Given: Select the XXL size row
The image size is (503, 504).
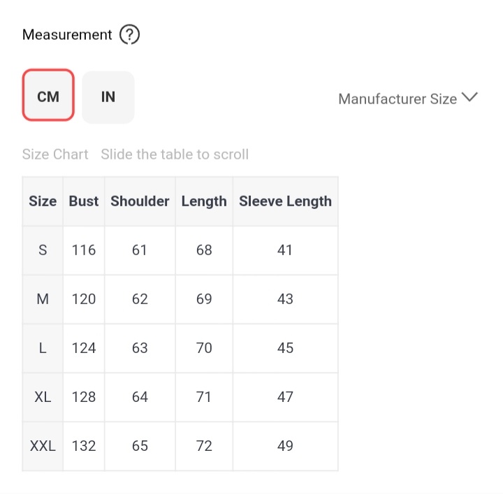Looking at the screenshot, I should click(x=43, y=446).
